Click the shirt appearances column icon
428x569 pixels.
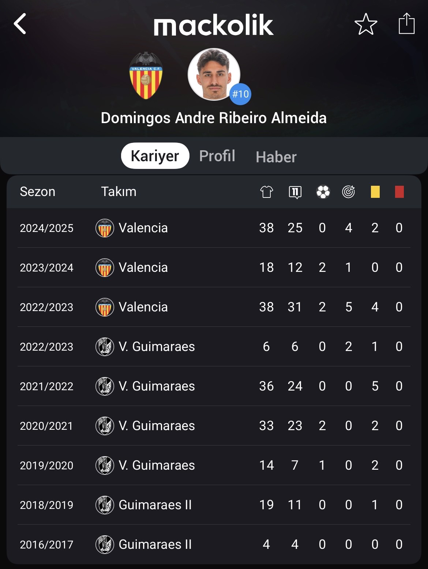pos(267,192)
